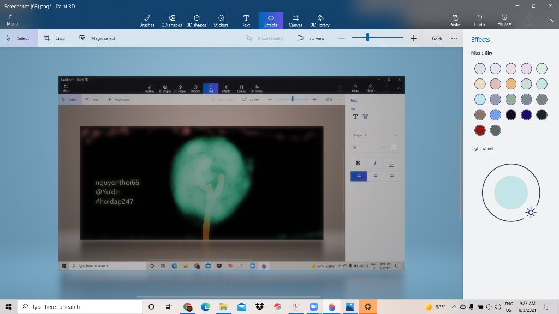This screenshot has height=314, width=559.
Task: Open File Explorer from the taskbar
Action: click(223, 306)
